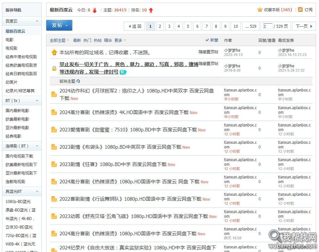Click folder icon of 舒克贝塔·五角飞碟 thread
Viewport: 319px width, 252px height.
[x=54, y=216]
